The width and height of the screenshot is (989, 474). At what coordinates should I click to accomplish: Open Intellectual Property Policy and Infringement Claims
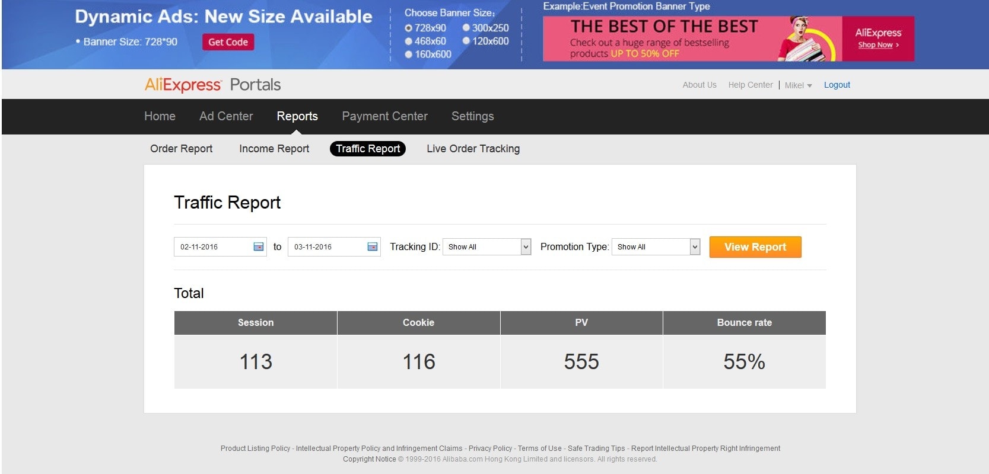click(379, 449)
